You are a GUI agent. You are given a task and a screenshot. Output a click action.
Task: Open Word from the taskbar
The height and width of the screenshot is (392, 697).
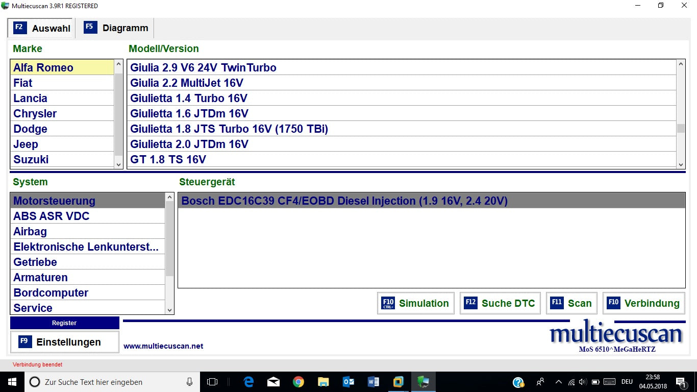[374, 382]
